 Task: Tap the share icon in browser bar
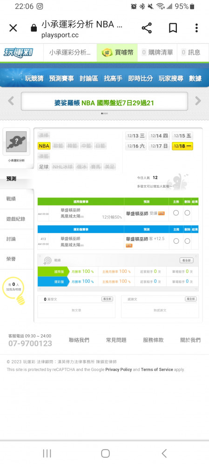[x=147, y=28]
